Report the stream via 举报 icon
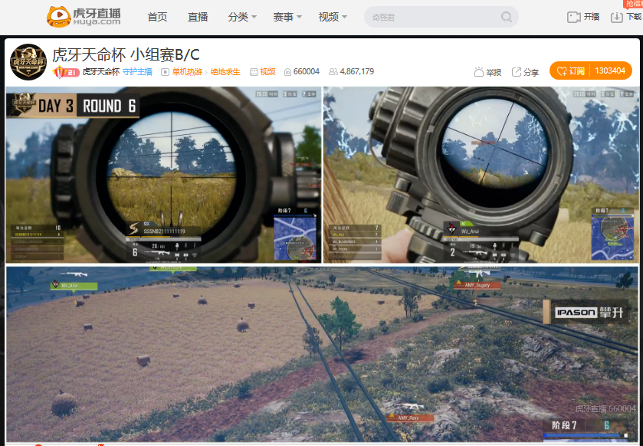The image size is (643, 446). coord(489,71)
